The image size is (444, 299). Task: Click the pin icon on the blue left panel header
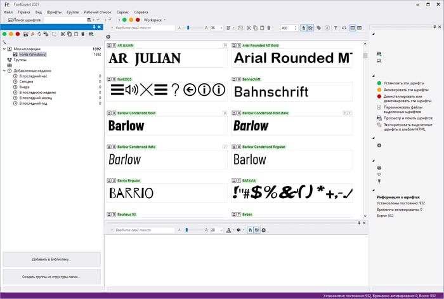click(94, 27)
